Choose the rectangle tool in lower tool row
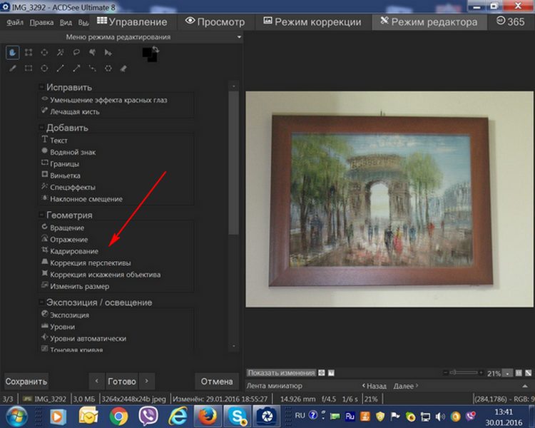The height and width of the screenshot is (428, 535). point(29,68)
